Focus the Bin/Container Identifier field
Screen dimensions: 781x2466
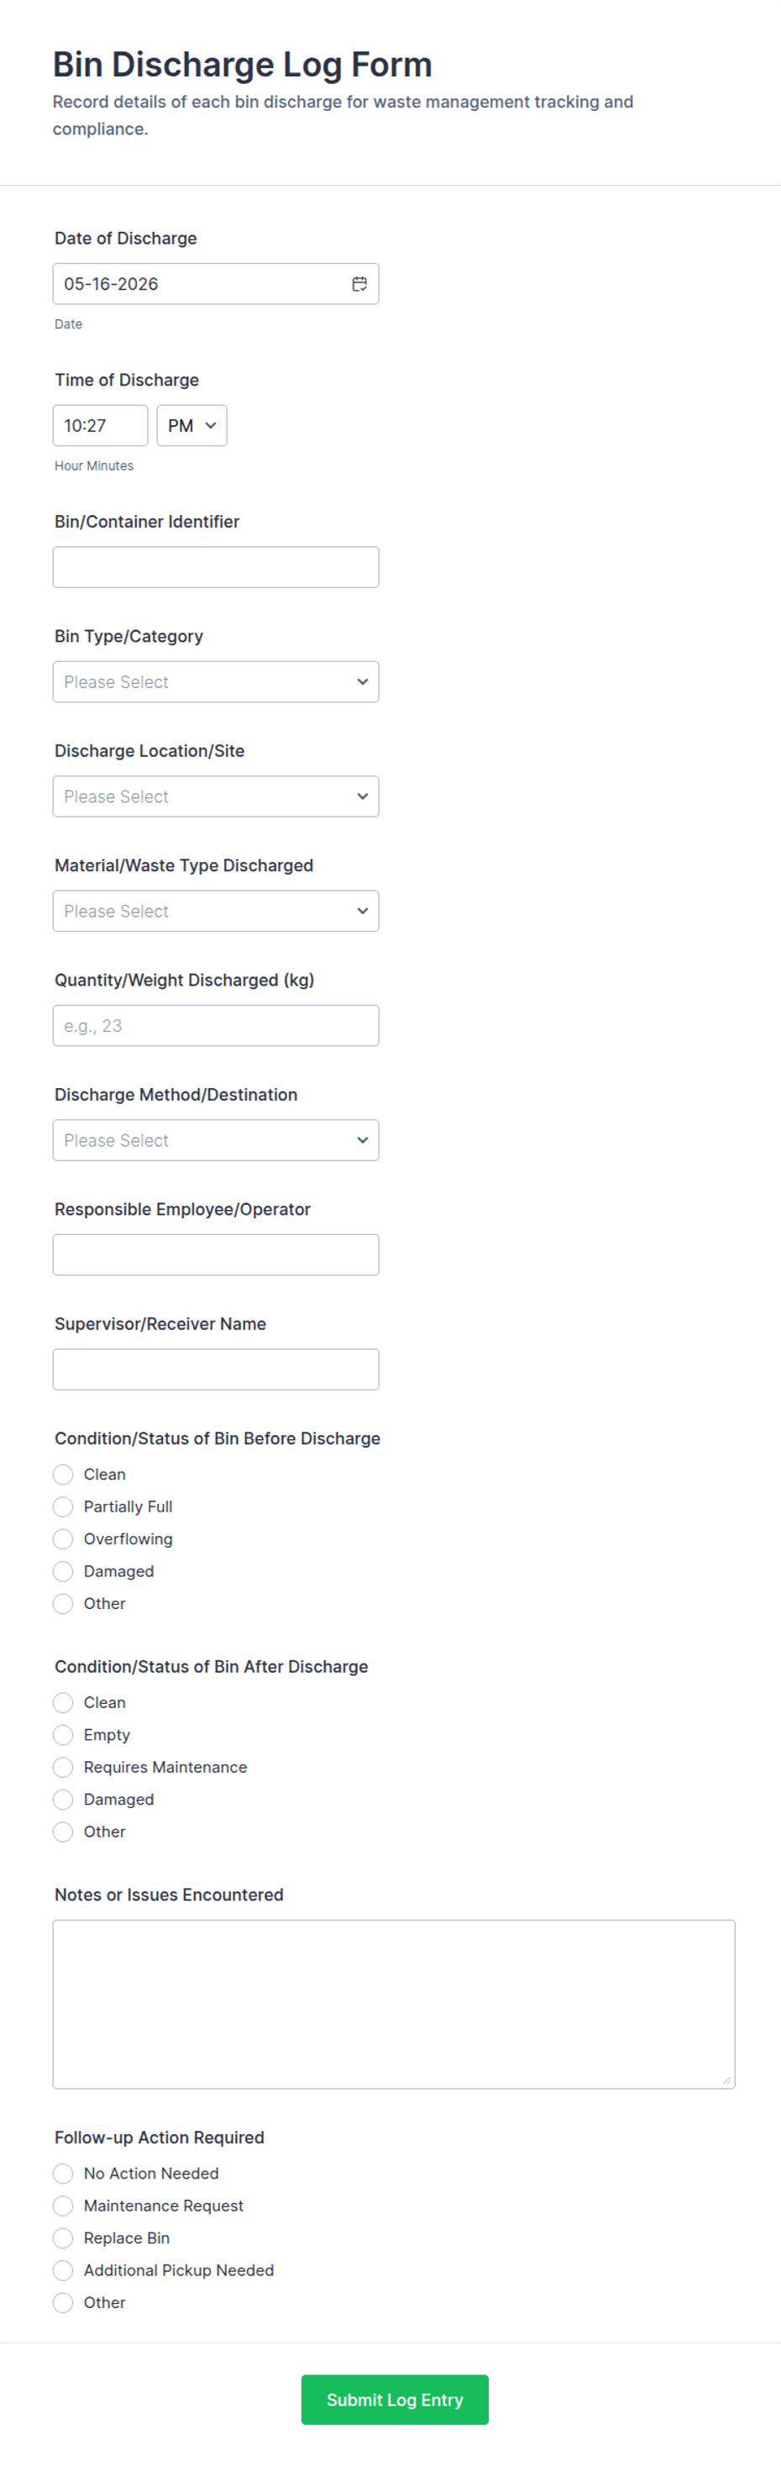[215, 568]
